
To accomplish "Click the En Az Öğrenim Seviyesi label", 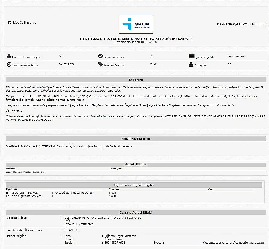I will [22, 193].
